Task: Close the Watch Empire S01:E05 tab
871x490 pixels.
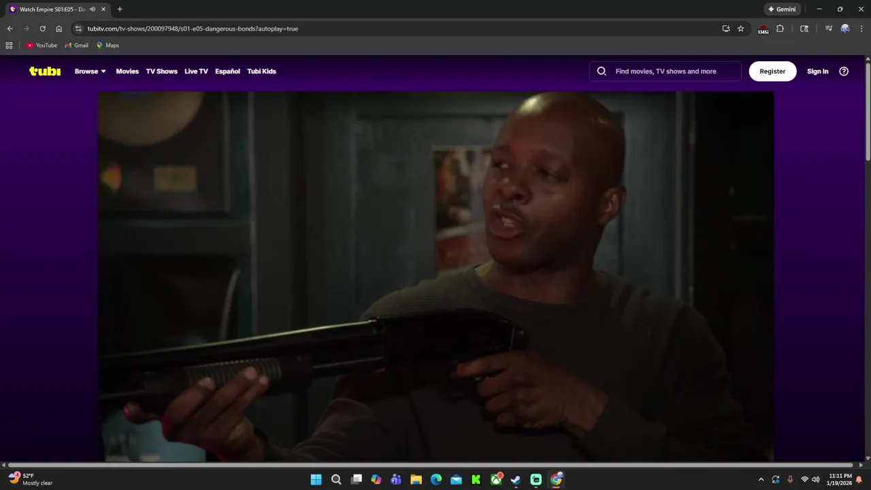Action: coord(104,10)
